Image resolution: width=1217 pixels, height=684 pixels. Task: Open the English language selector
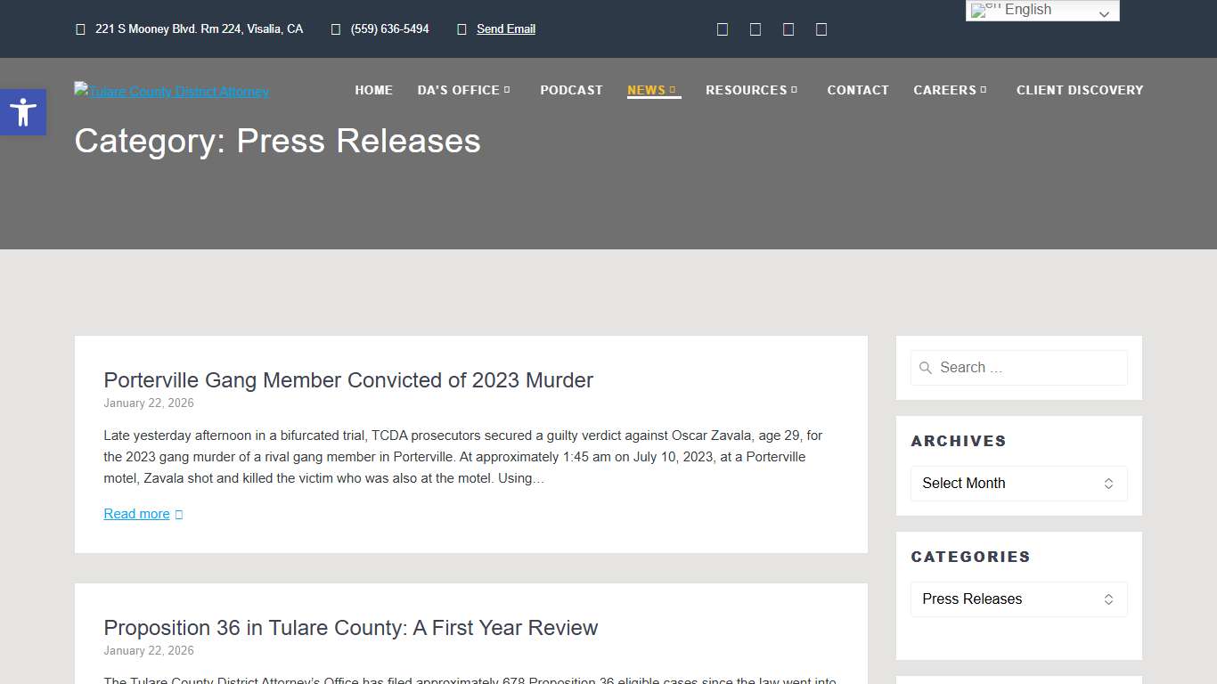pos(1041,10)
